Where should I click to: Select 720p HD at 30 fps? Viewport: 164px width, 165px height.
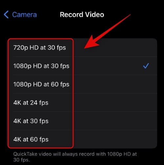point(83,48)
